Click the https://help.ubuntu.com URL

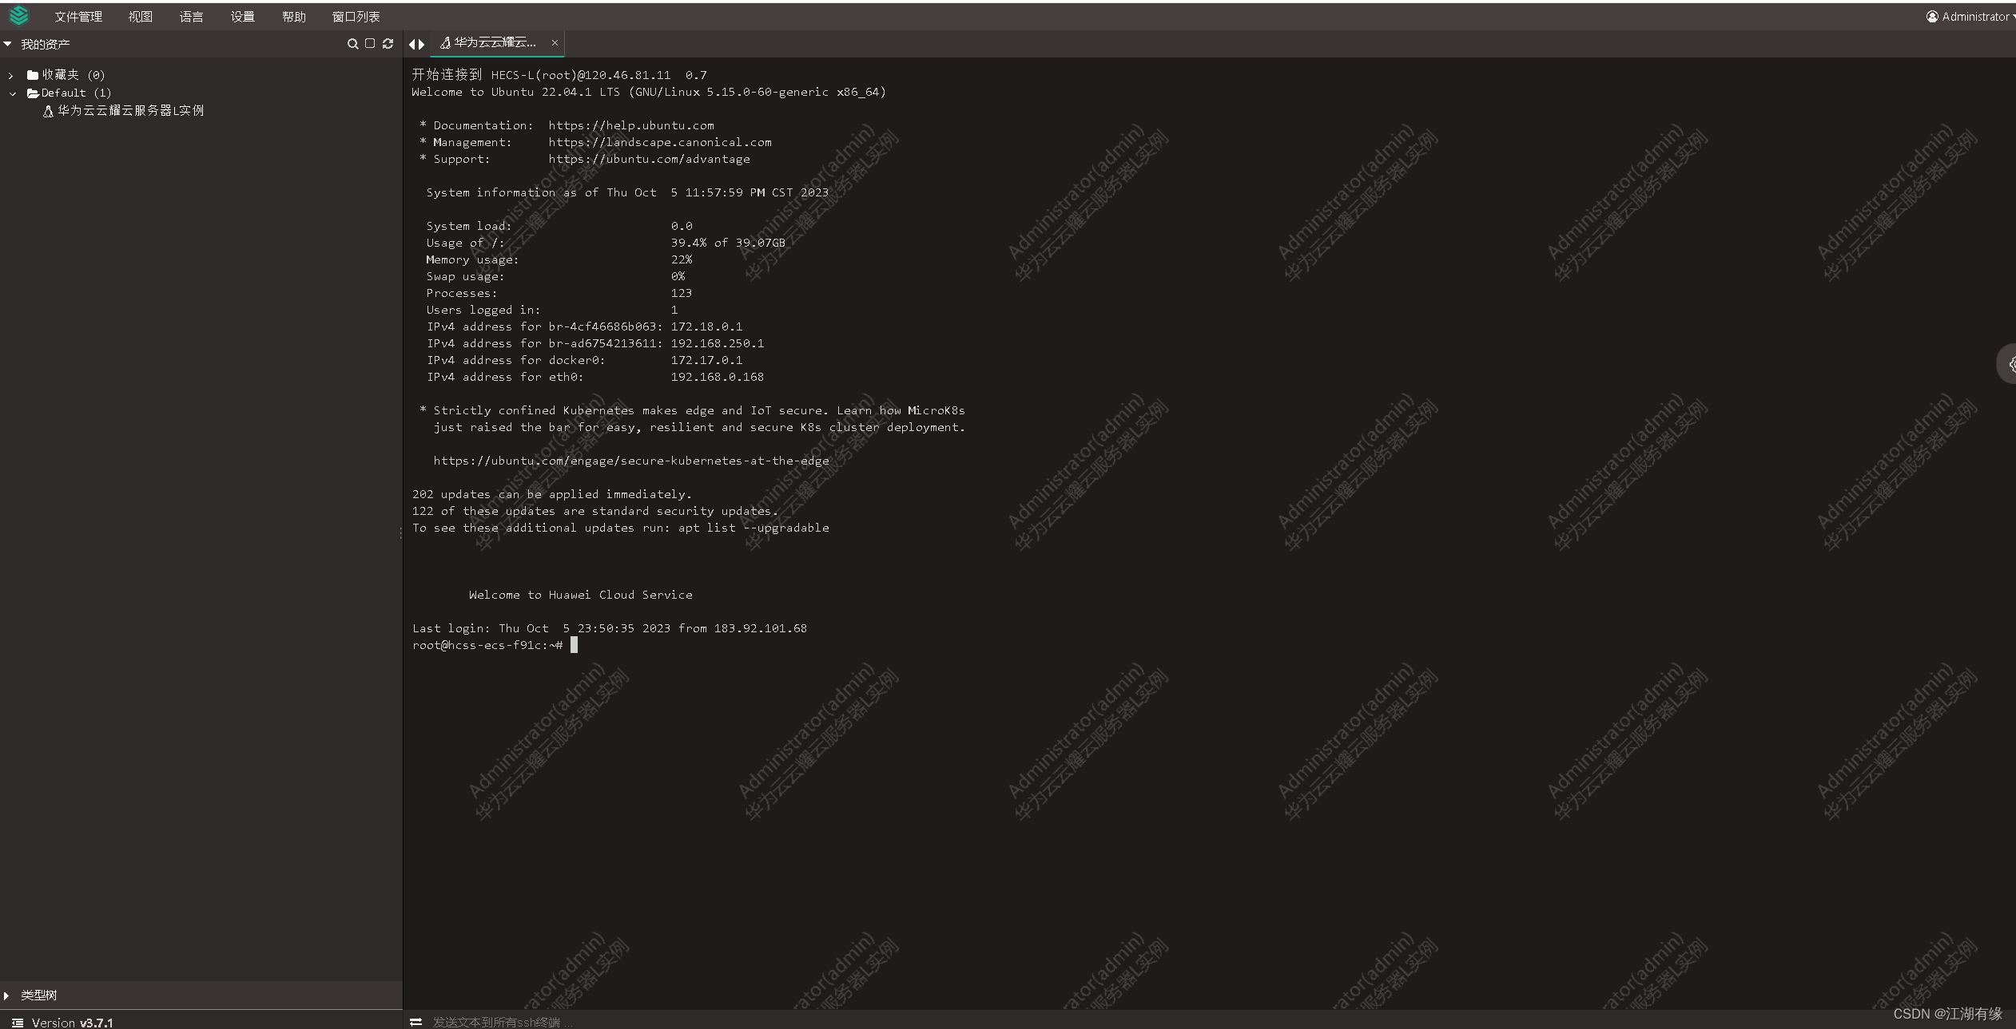(631, 125)
